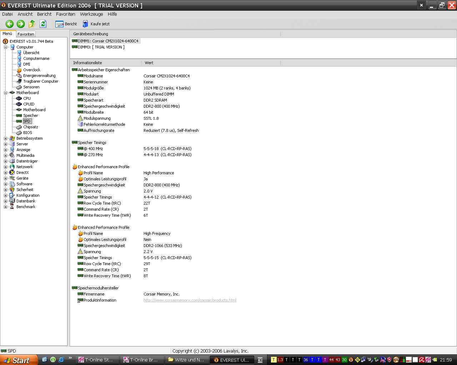Expand the Betriebssystem tree node
Image resolution: width=457 pixels, height=365 pixels.
click(6, 138)
